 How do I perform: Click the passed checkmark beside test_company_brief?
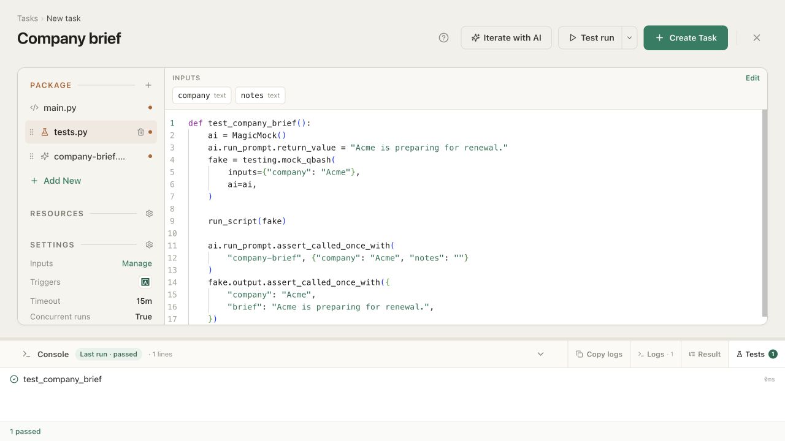coord(14,379)
